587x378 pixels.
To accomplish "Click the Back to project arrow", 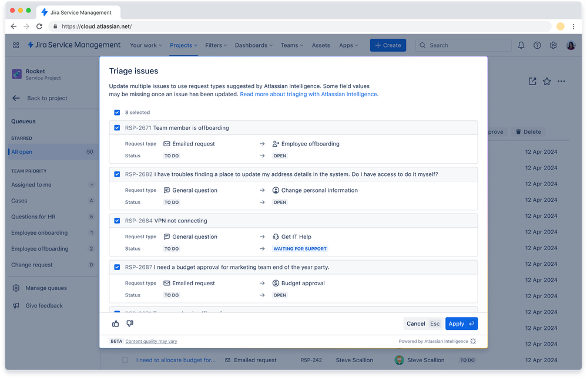I will click(16, 98).
